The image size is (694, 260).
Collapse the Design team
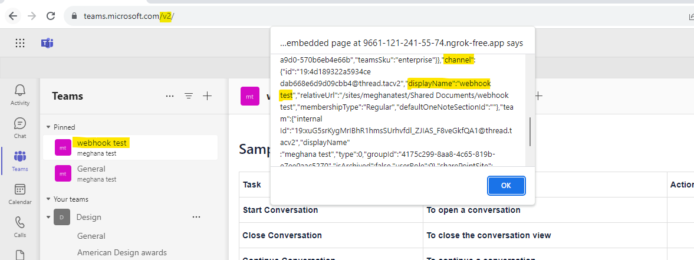tap(48, 217)
